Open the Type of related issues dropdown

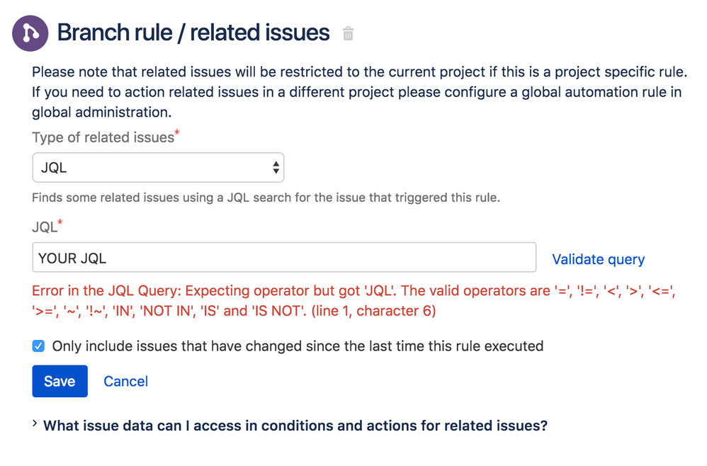(158, 168)
